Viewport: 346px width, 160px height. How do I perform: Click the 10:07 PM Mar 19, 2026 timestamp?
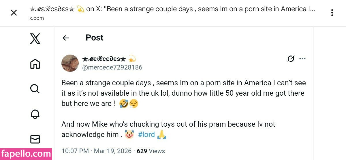point(96,151)
